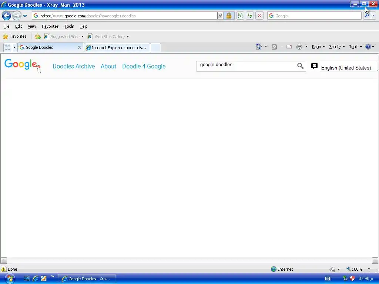This screenshot has width=379, height=284.
Task: Open a new blank tab
Action: [155, 48]
